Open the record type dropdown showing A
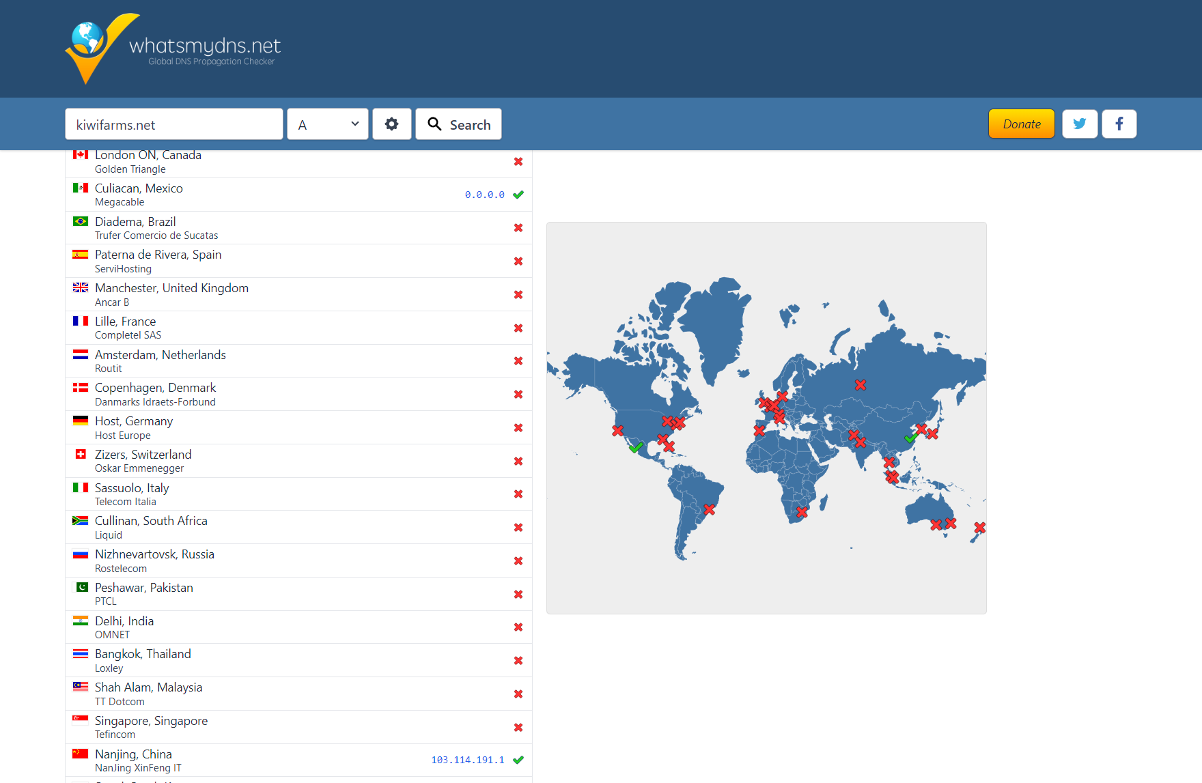Image resolution: width=1202 pixels, height=783 pixels. 328,124
